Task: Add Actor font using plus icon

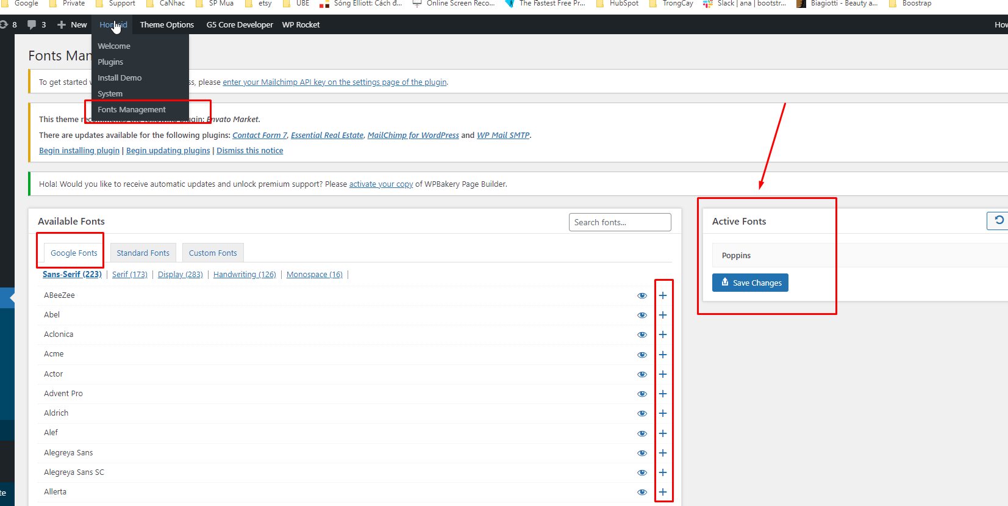Action: coord(663,374)
